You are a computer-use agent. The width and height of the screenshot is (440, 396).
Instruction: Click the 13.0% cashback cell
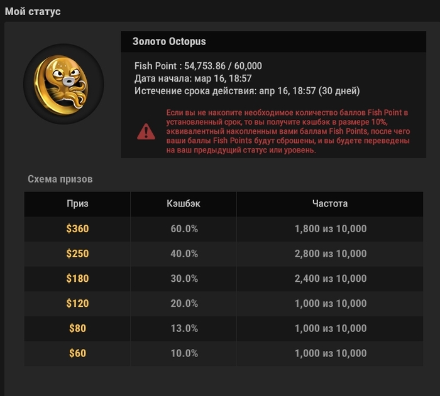(x=184, y=328)
